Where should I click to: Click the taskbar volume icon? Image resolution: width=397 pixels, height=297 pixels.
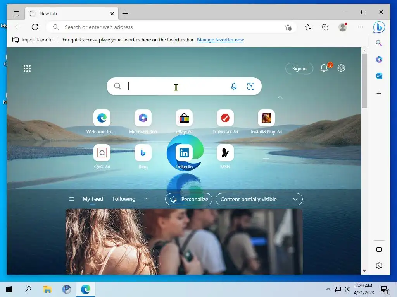pyautogui.click(x=347, y=289)
